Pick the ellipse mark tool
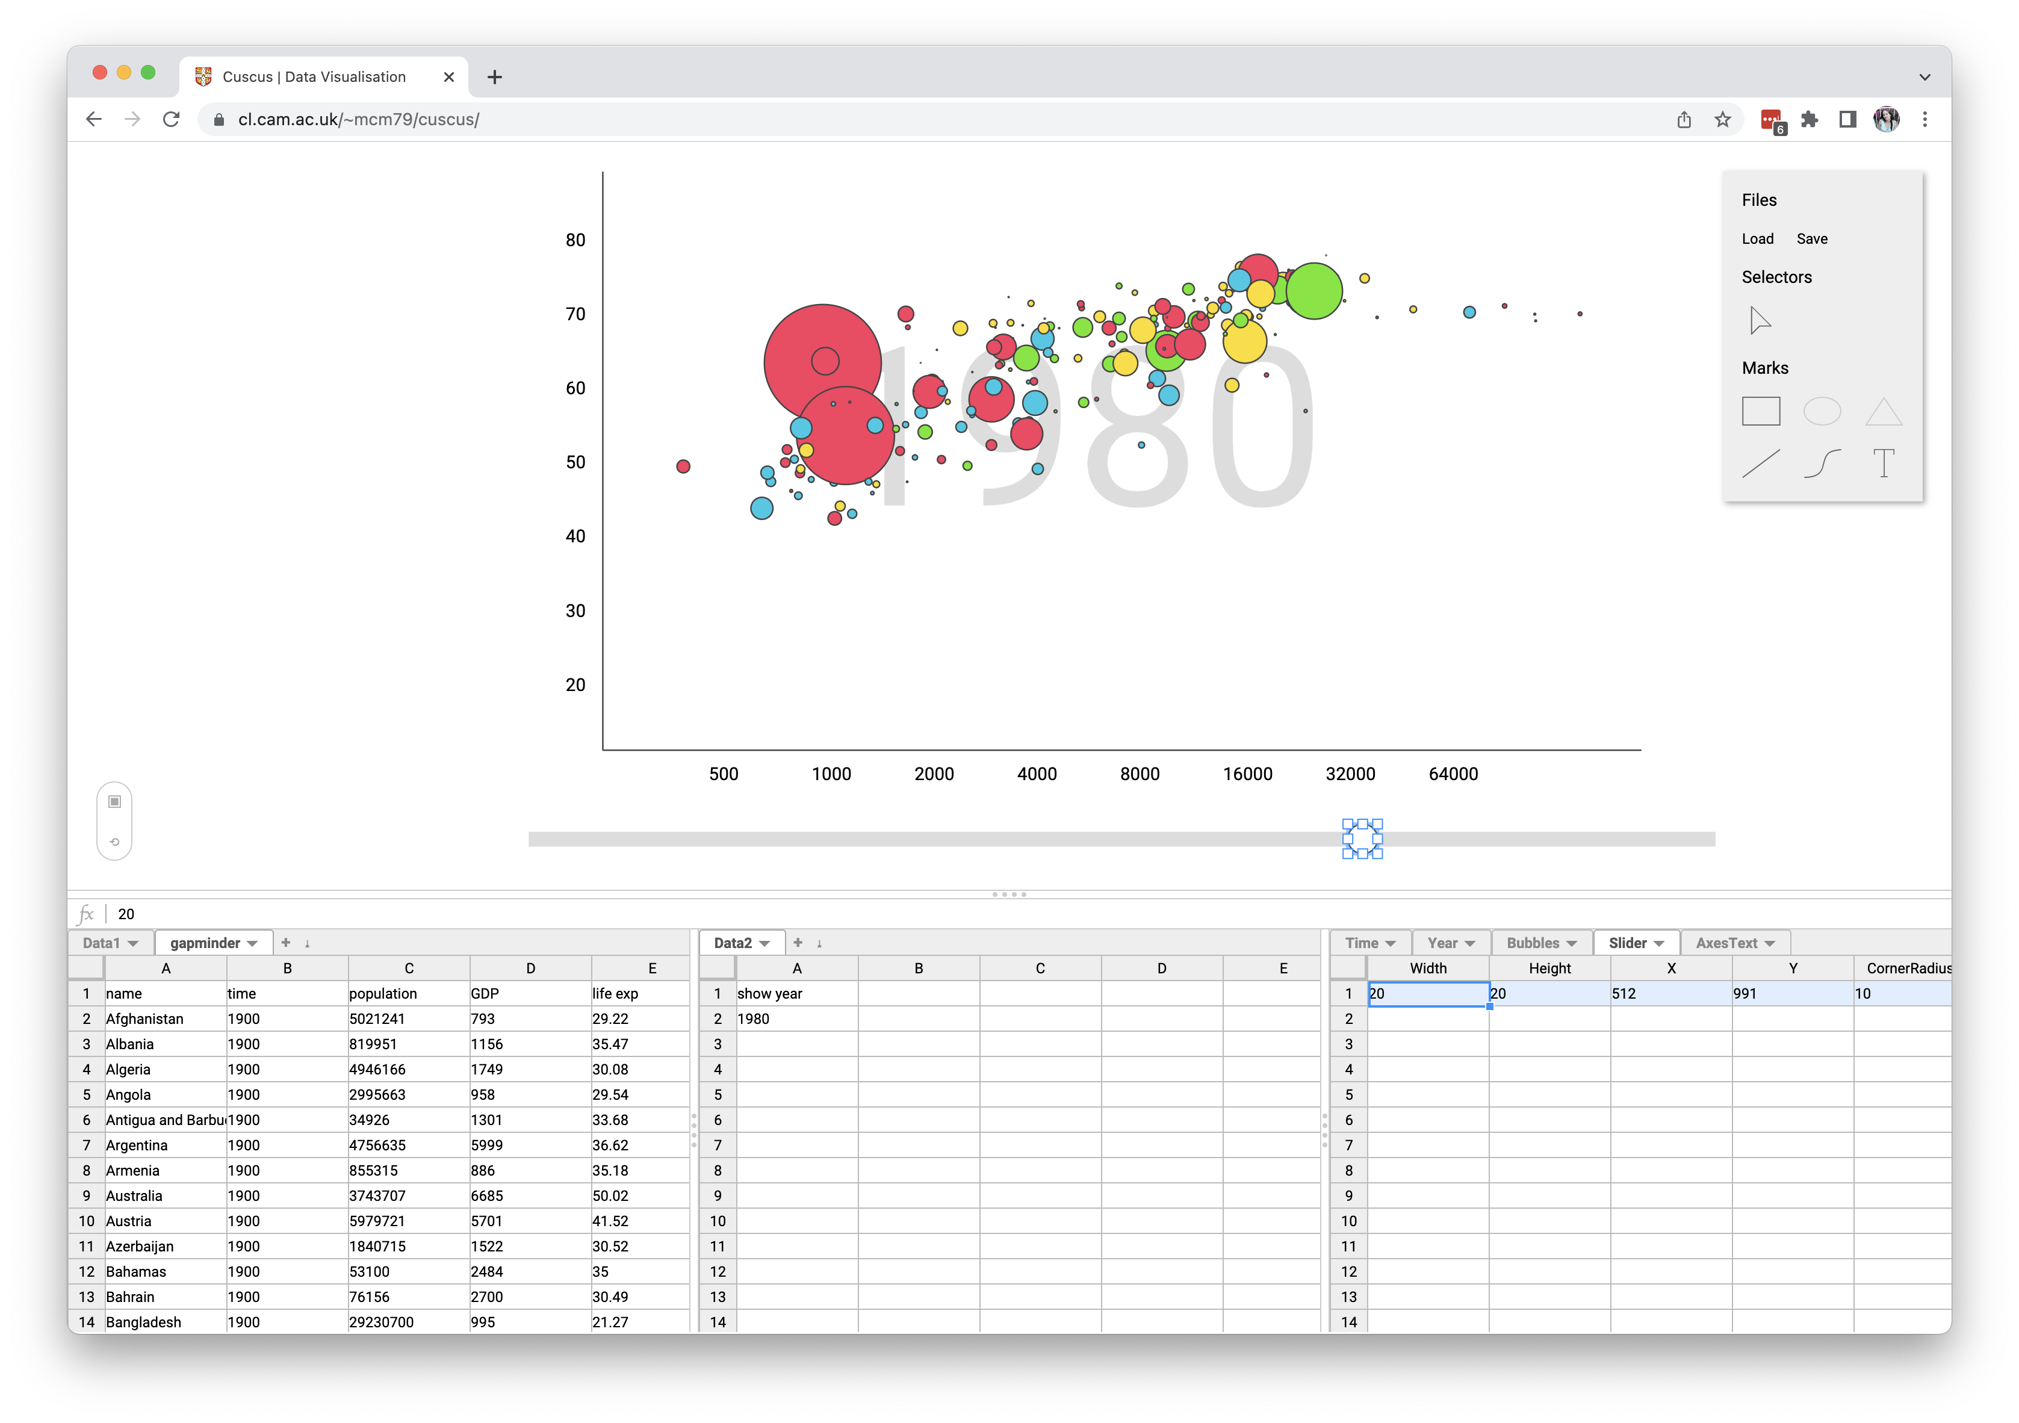 (1821, 412)
